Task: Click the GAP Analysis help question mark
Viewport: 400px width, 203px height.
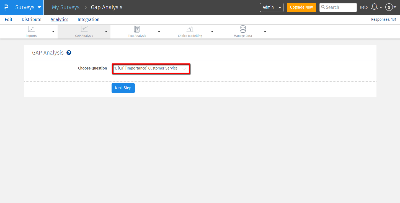Action: (69, 53)
